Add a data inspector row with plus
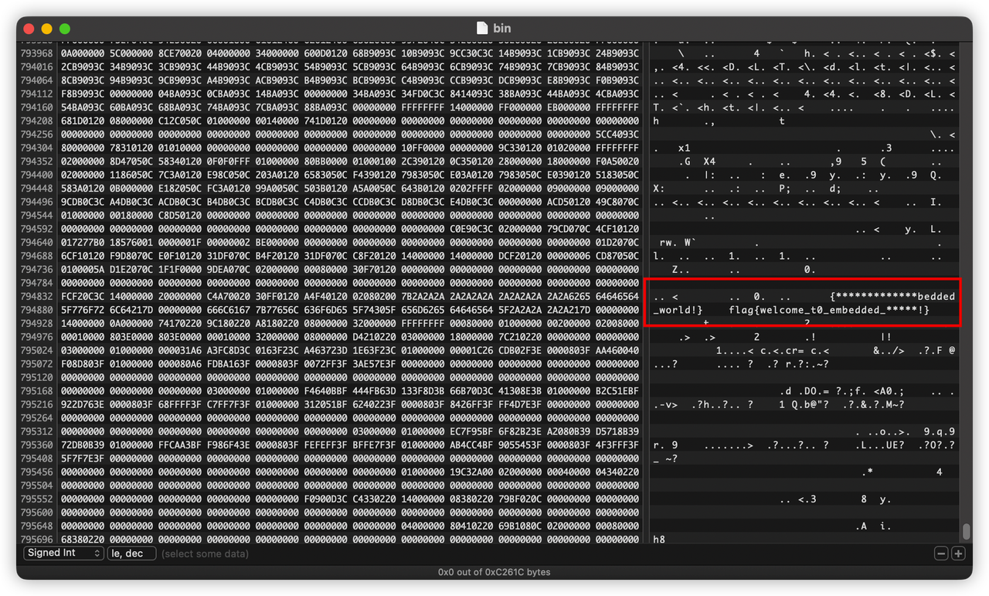989x596 pixels. coord(958,553)
